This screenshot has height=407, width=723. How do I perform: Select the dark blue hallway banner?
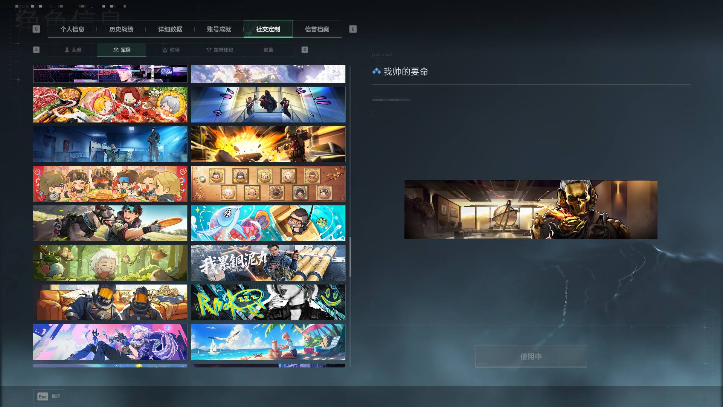click(110, 144)
